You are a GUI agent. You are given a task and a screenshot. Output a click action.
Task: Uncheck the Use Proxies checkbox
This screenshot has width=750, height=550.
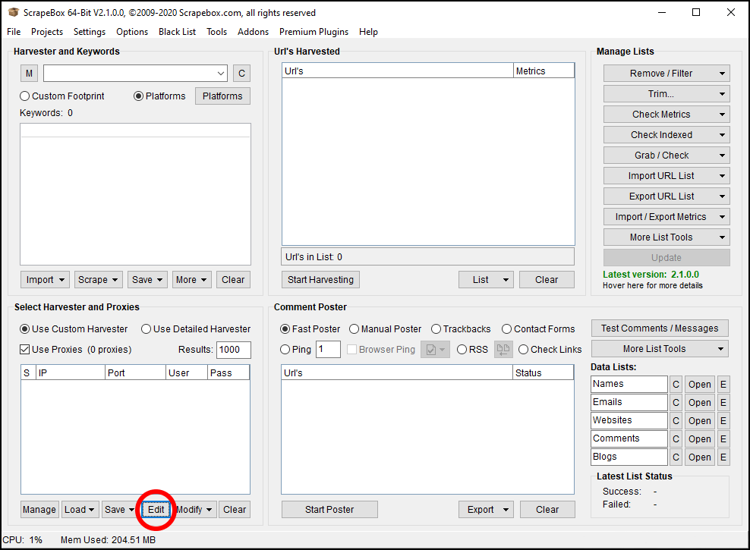25,350
